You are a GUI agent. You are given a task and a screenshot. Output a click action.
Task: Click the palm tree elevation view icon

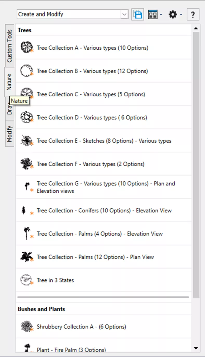[26, 233]
